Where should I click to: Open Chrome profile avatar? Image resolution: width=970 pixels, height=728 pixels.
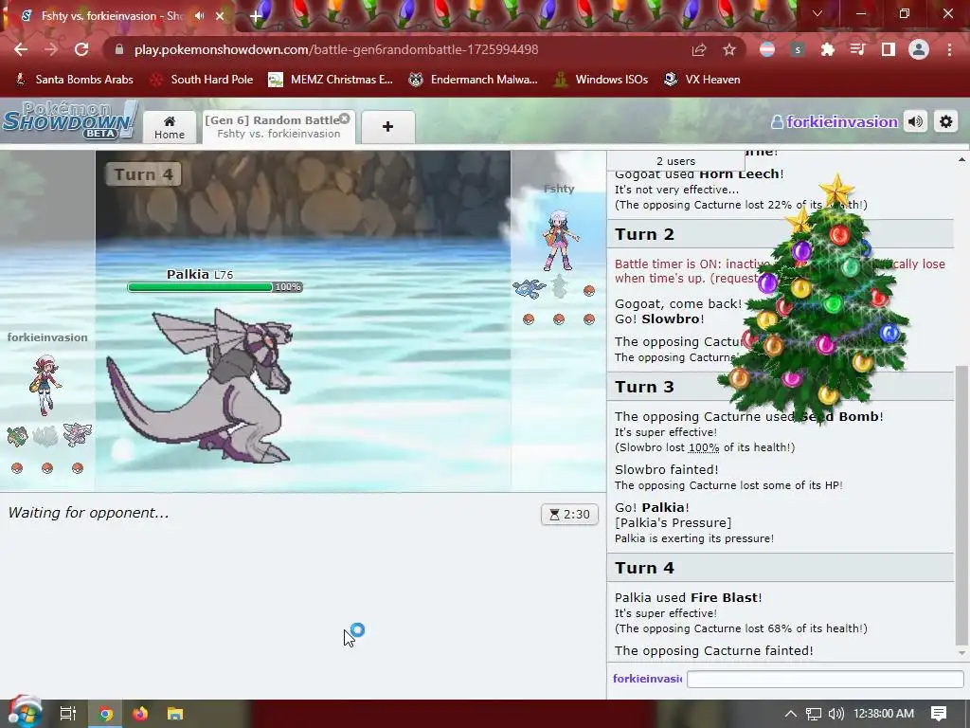pyautogui.click(x=919, y=49)
